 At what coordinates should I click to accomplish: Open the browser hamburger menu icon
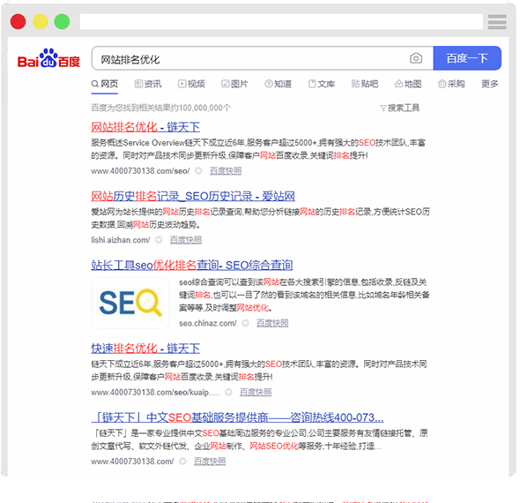(497, 22)
